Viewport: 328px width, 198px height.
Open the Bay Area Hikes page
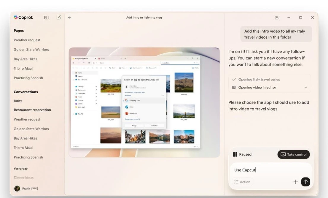click(25, 59)
